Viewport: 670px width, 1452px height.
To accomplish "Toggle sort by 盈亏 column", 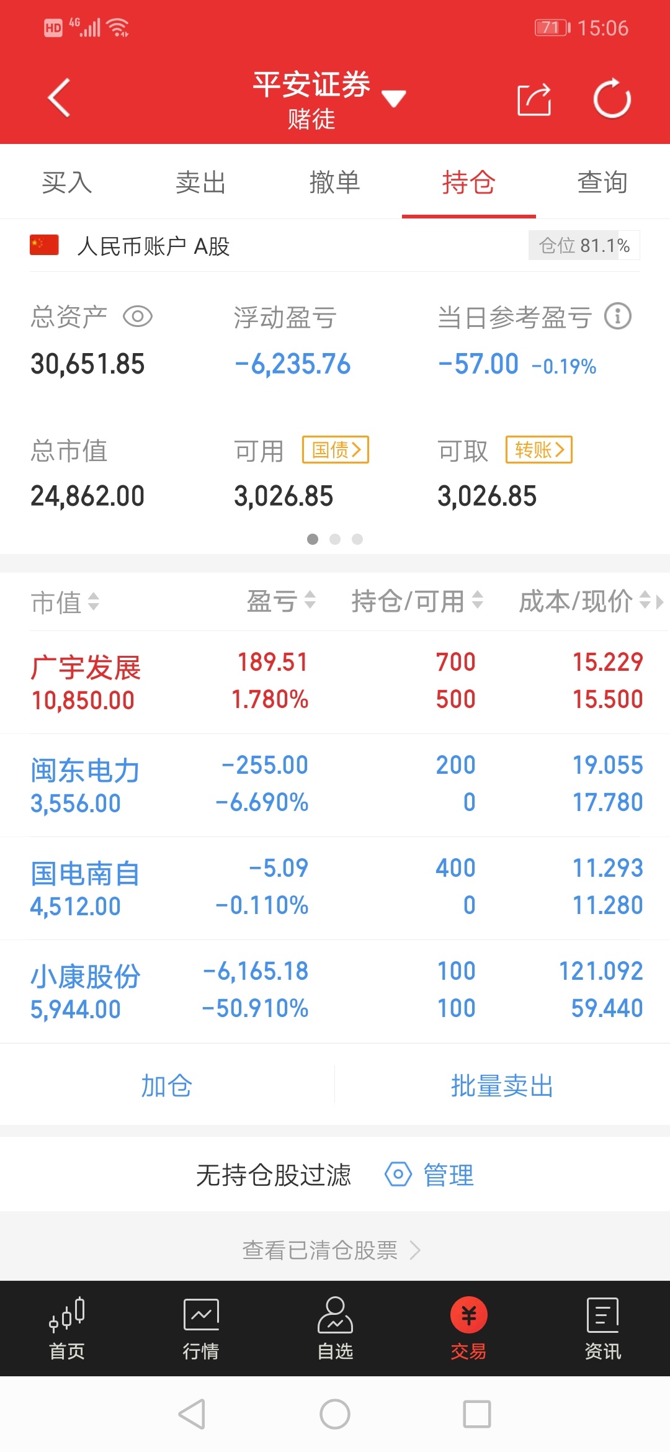I will (x=282, y=601).
